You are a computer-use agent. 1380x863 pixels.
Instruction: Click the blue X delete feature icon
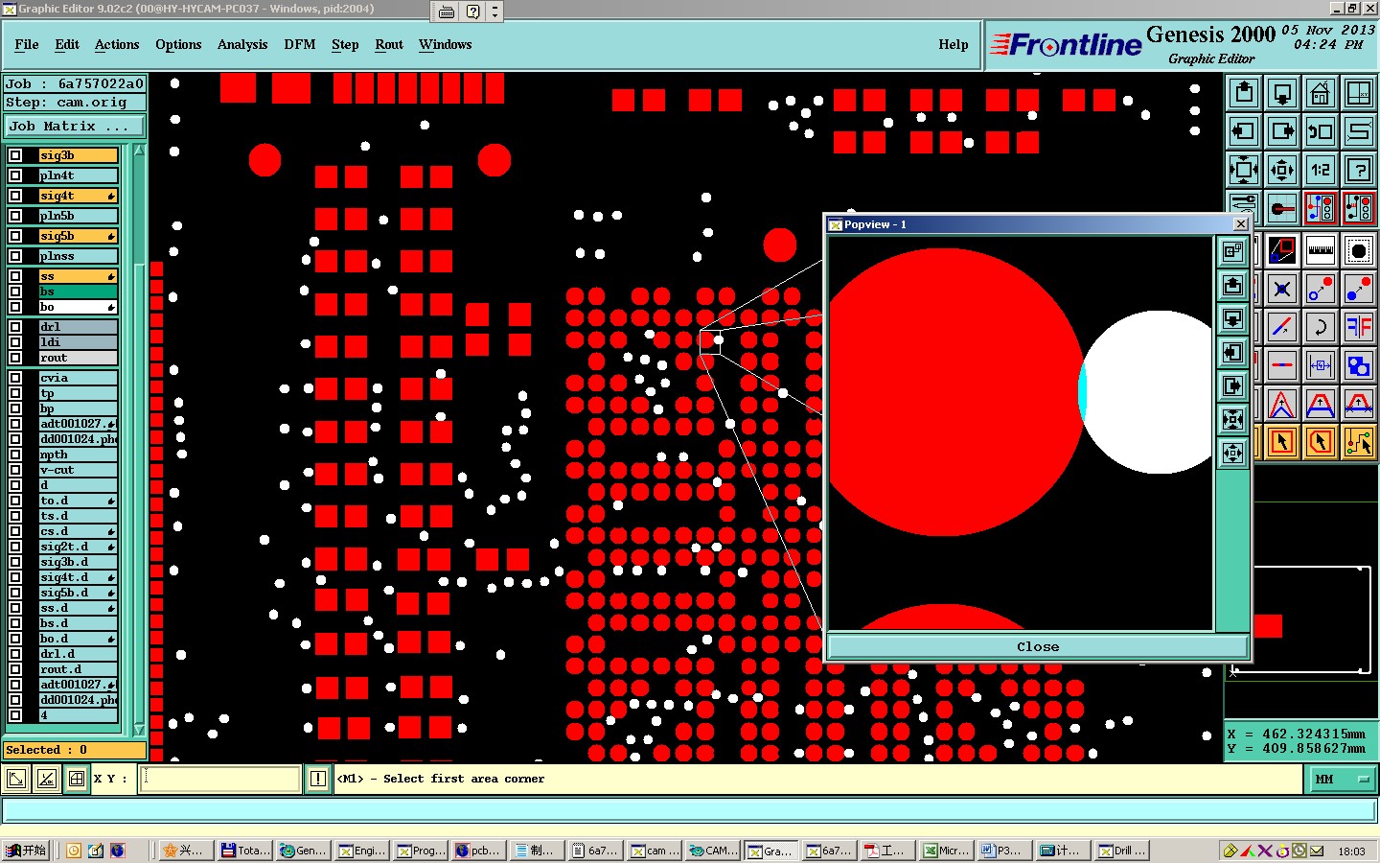[1282, 289]
